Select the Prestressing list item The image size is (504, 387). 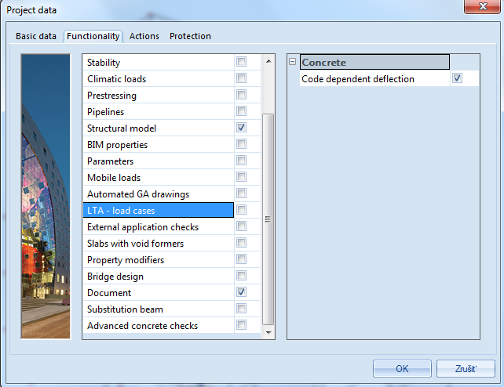point(111,96)
